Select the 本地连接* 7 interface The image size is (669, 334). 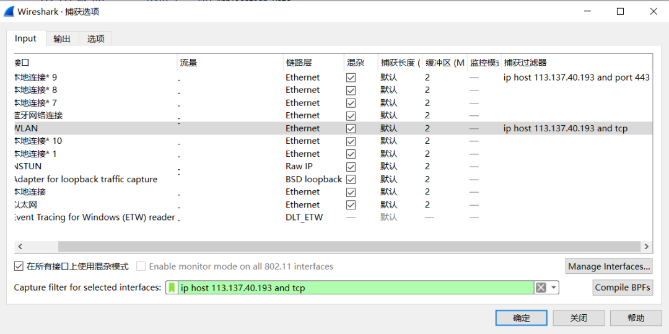pyautogui.click(x=36, y=103)
